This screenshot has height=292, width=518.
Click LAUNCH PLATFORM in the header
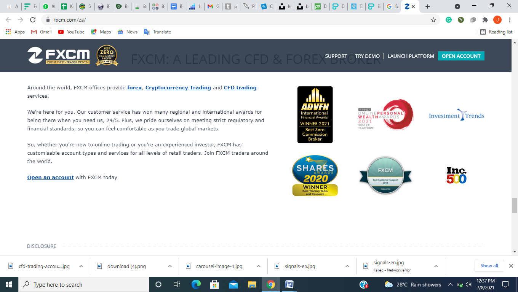click(x=411, y=56)
